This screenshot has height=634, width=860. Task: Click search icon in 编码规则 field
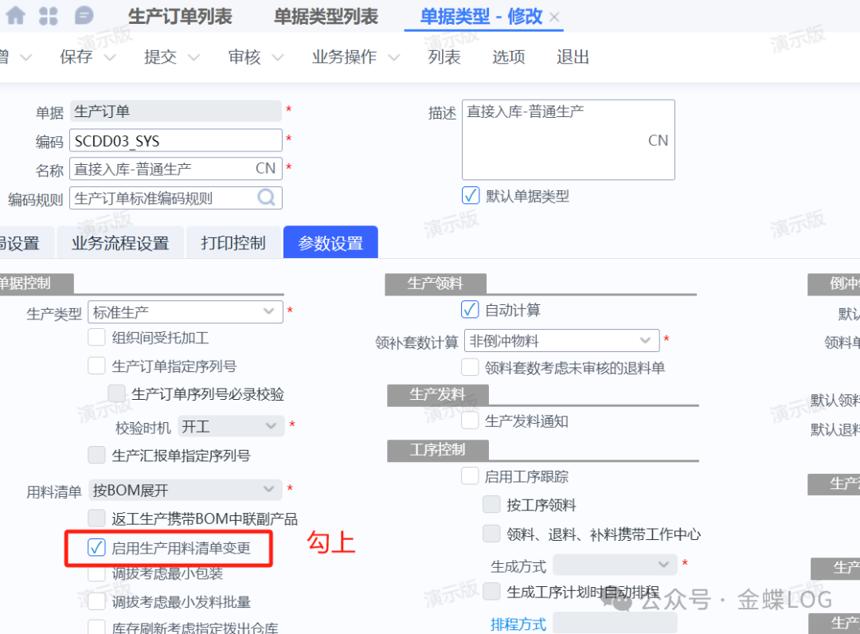(266, 198)
